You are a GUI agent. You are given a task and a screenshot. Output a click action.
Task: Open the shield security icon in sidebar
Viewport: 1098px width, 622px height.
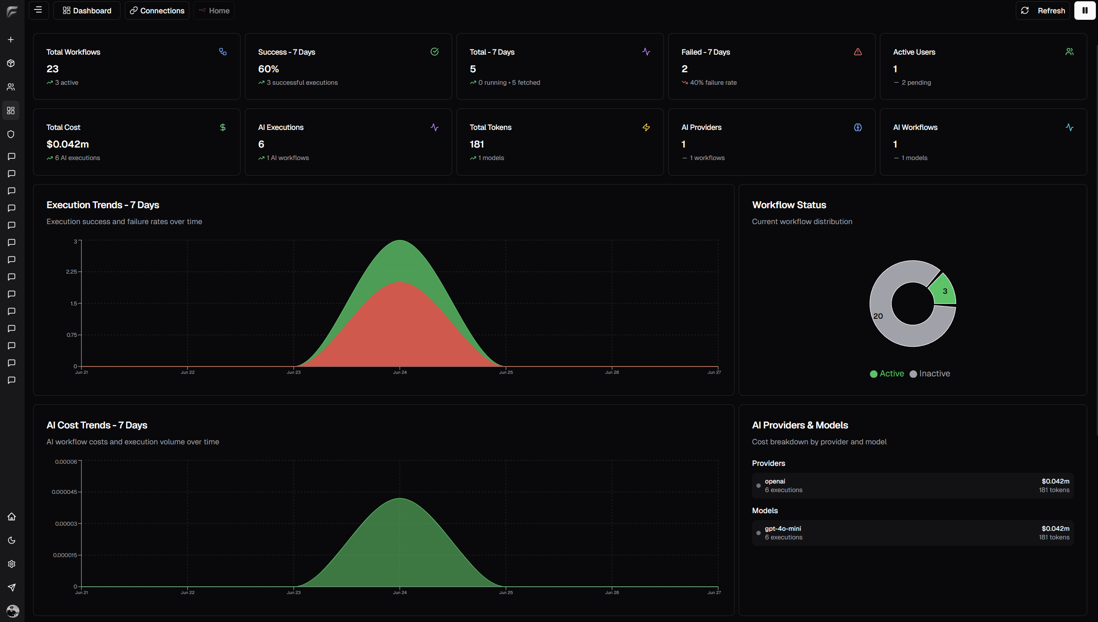coord(11,134)
